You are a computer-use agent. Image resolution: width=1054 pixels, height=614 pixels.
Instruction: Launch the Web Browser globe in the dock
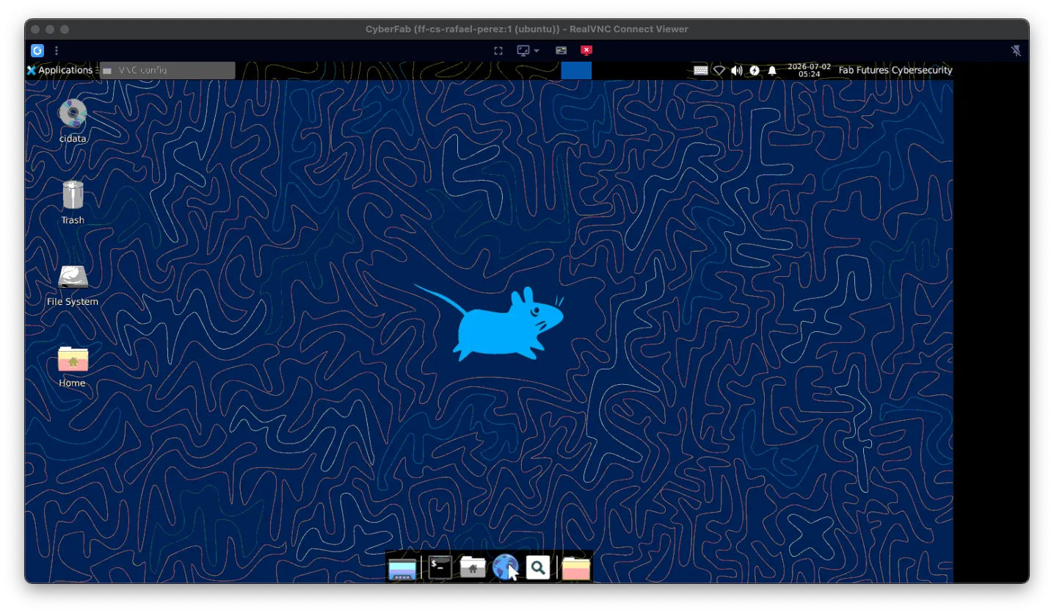point(506,567)
